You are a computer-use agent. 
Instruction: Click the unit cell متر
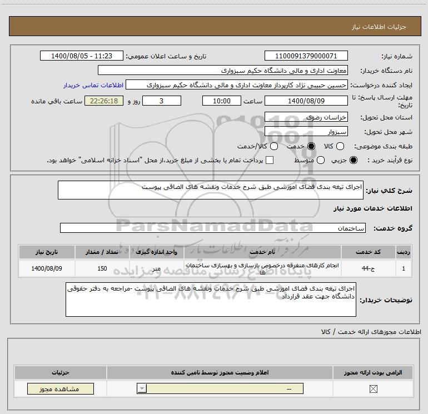[x=156, y=268]
